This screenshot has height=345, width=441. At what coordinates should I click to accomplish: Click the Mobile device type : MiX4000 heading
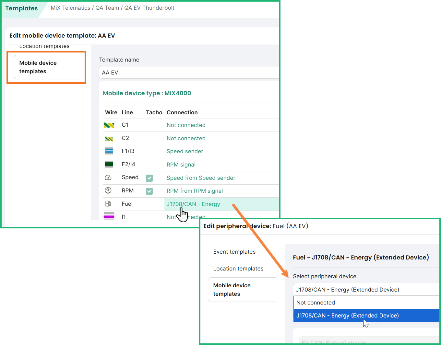tap(147, 93)
